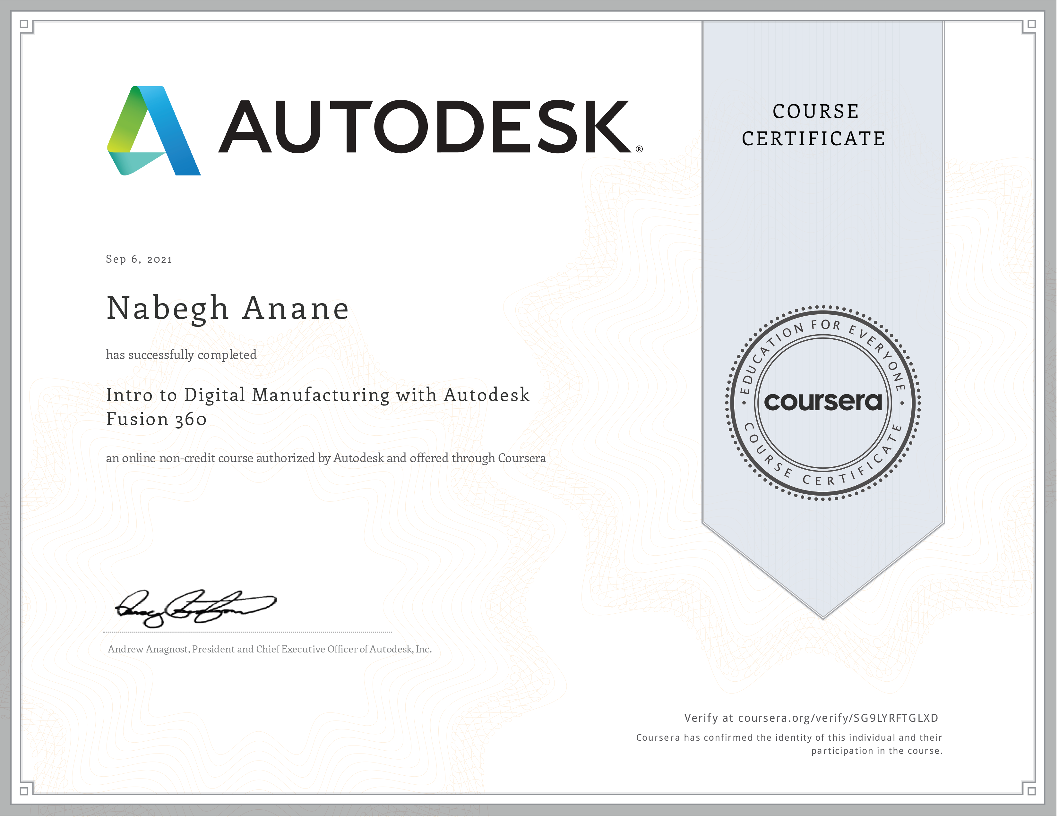Open the coursera.org/verify verification link
Image resolution: width=1059 pixels, height=818 pixels.
[838, 719]
